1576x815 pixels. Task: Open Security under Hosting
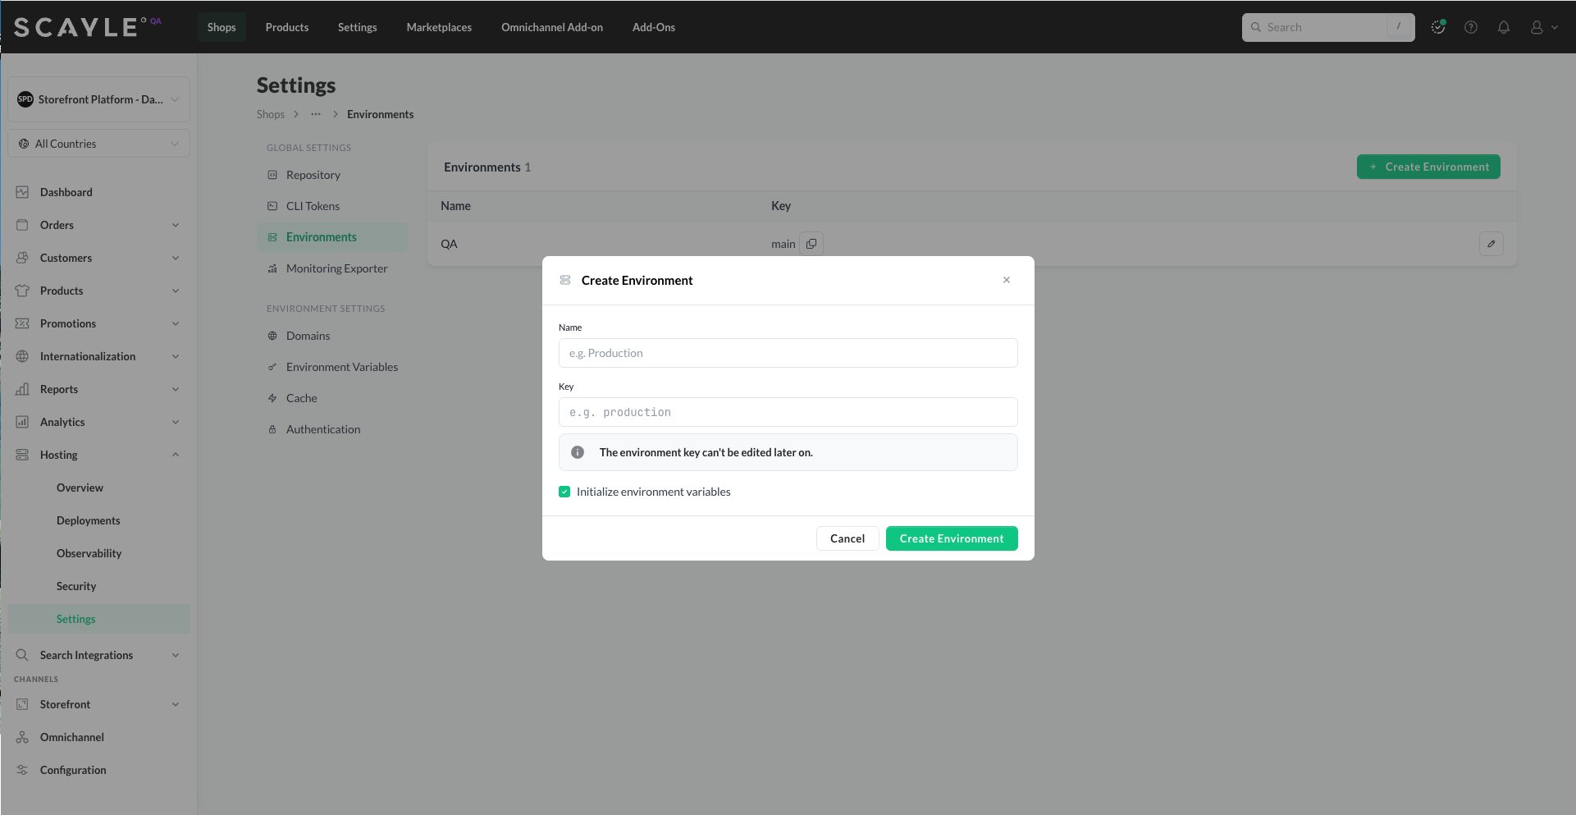point(76,586)
